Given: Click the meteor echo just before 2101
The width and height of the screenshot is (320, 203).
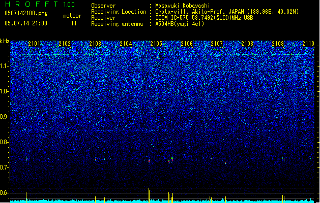Looking at the screenshot, I should [26, 159].
